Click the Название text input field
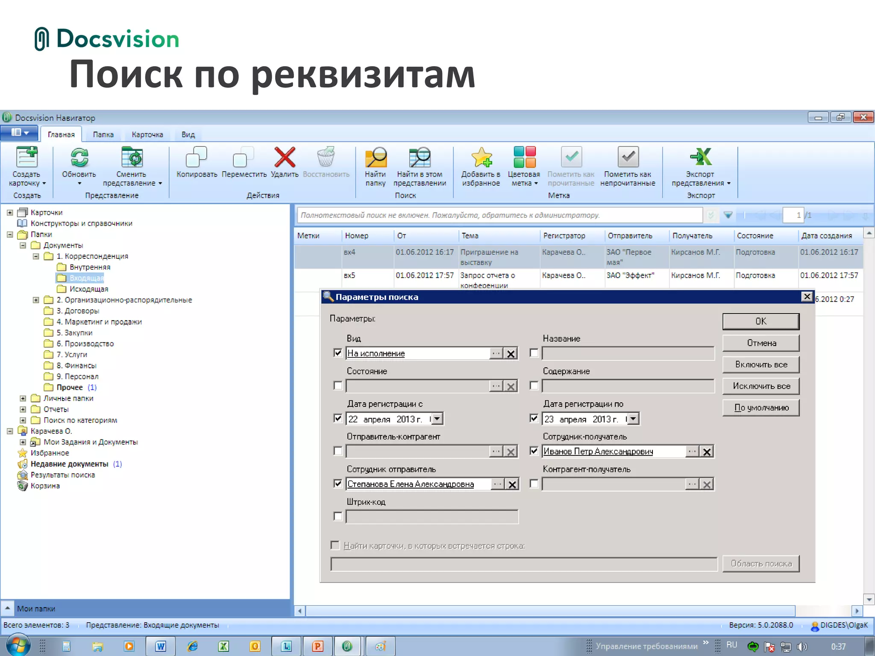The image size is (875, 656). (628, 353)
